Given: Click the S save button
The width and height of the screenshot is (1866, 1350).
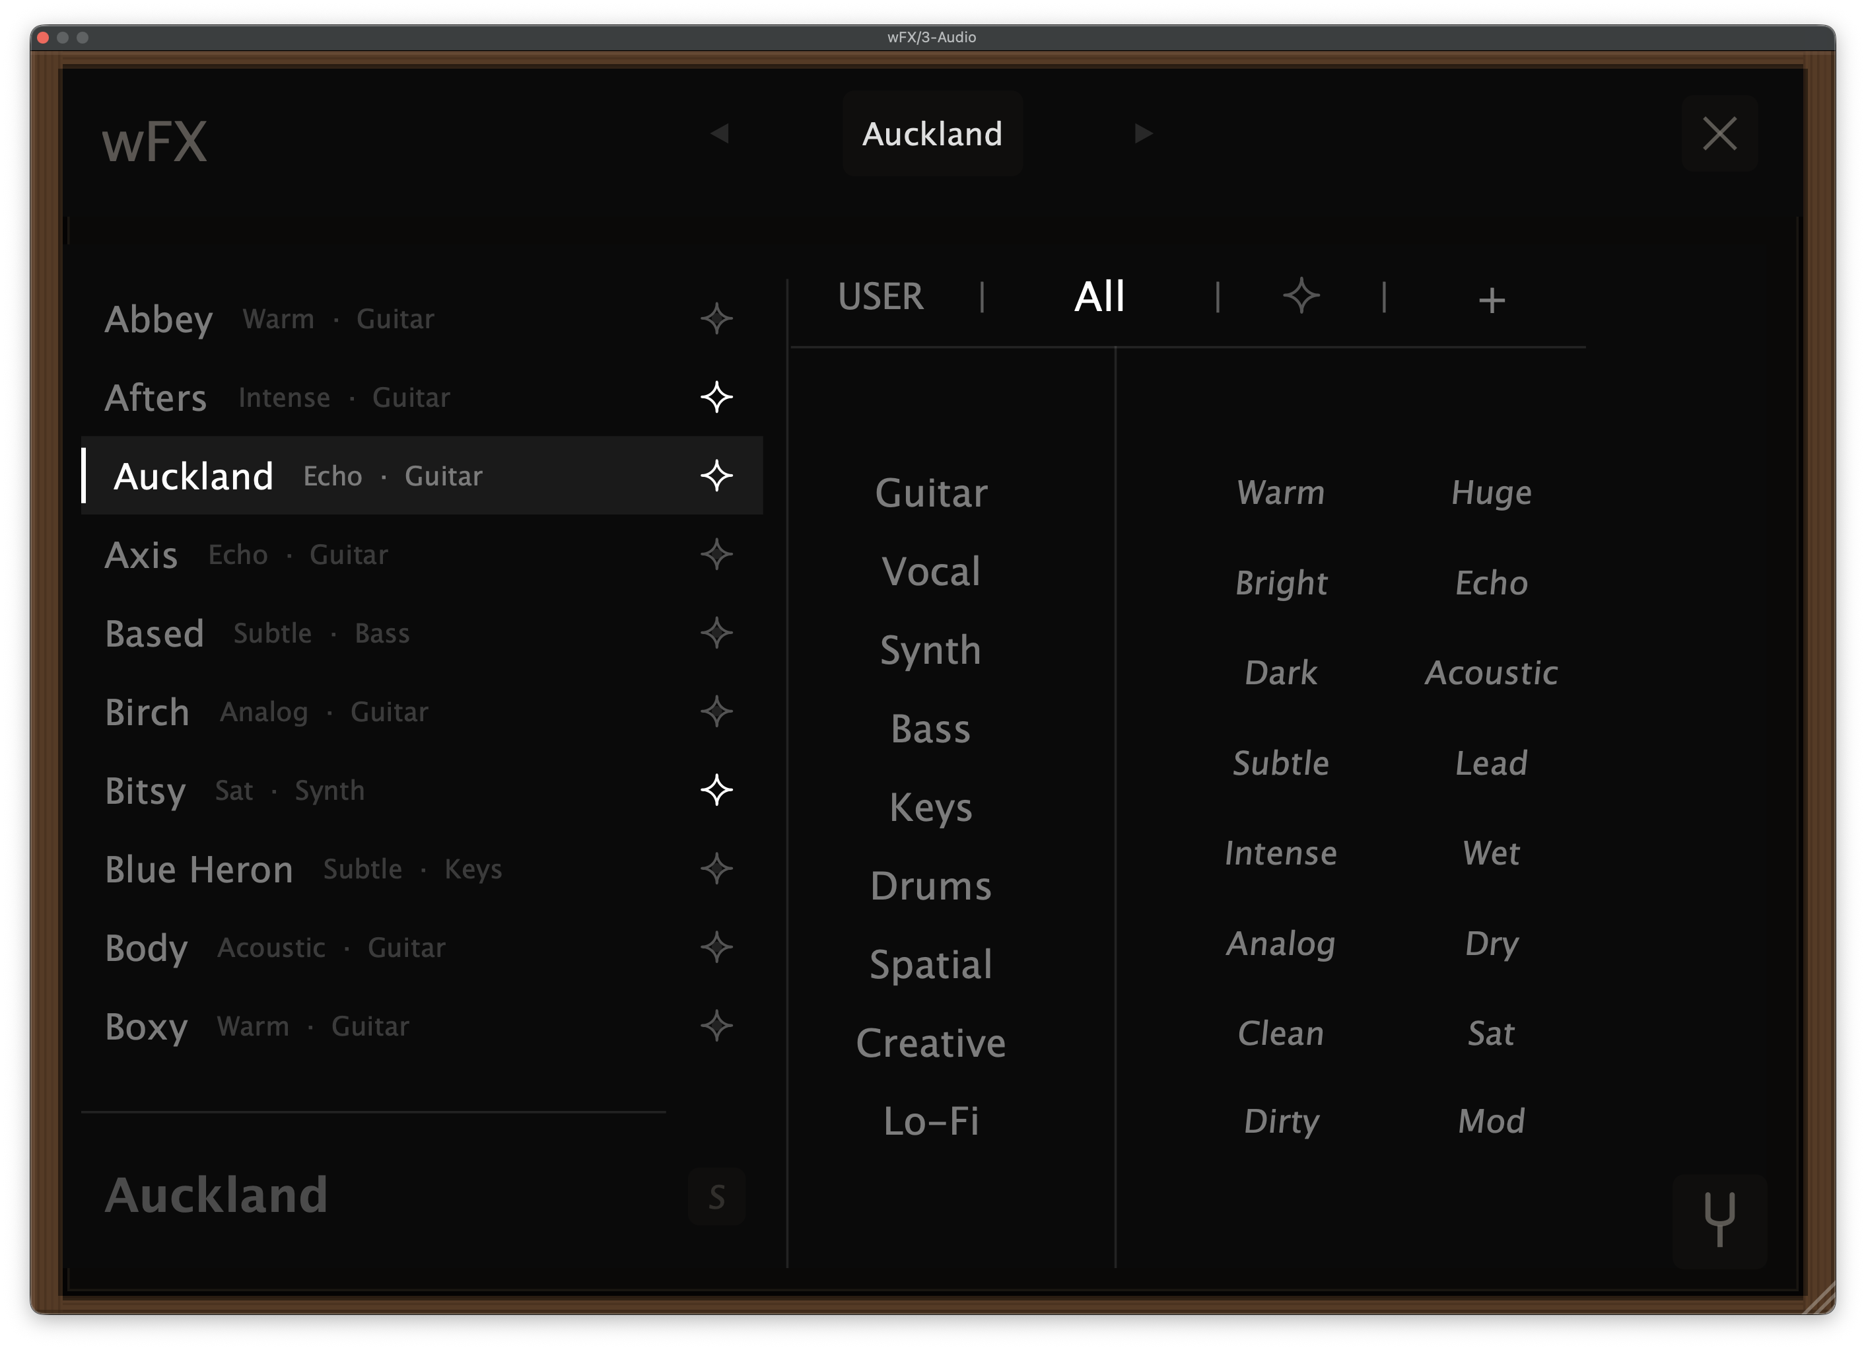Looking at the screenshot, I should click(716, 1196).
